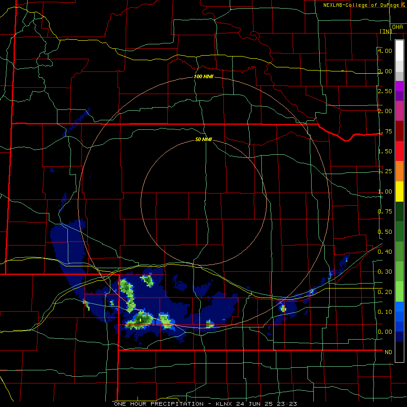The width and height of the screenshot is (407, 407).
Task: Pick the yellow swatch in the color scale
Action: [399, 192]
